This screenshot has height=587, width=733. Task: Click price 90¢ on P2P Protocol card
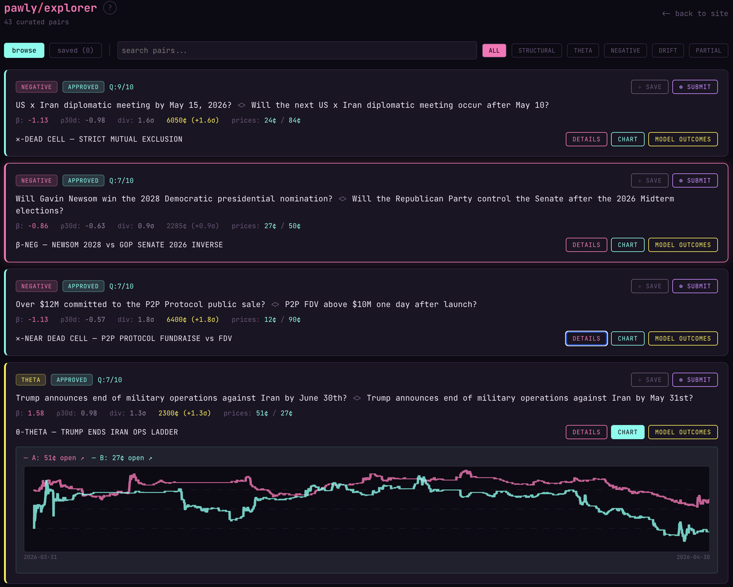tap(295, 320)
